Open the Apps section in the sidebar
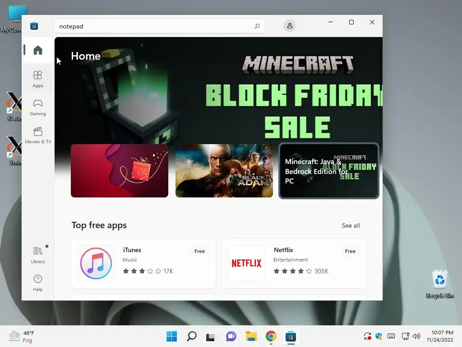Viewport: 462px width, 347px height. tap(38, 79)
